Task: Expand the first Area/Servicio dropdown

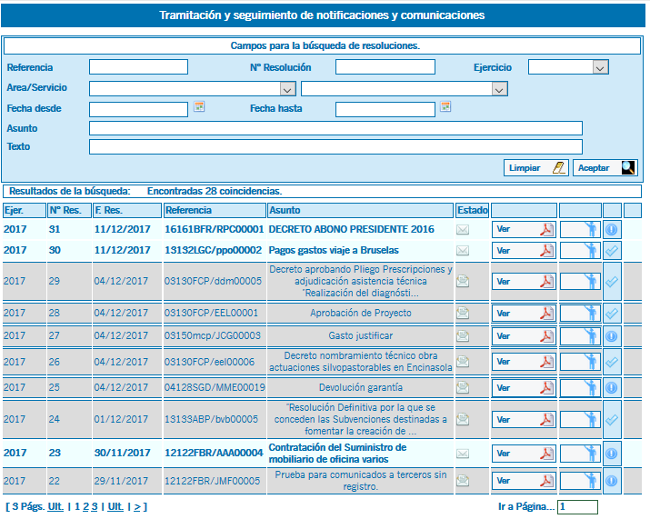Action: [287, 89]
